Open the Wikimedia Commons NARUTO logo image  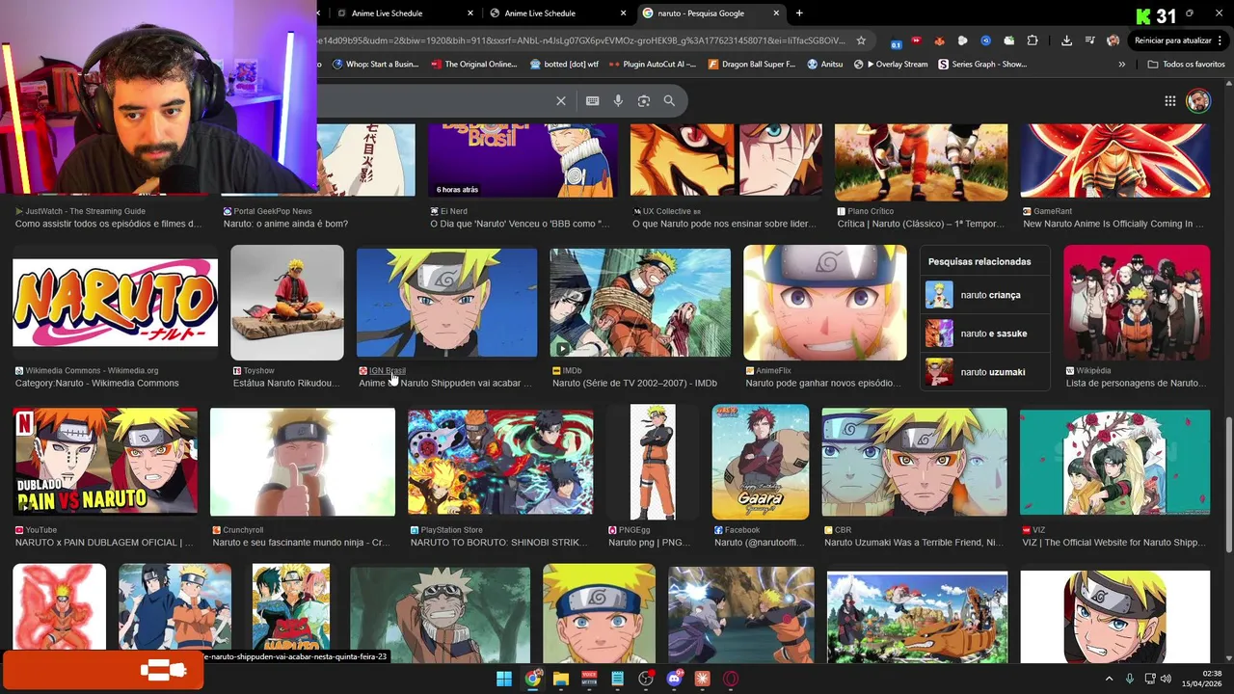[115, 303]
